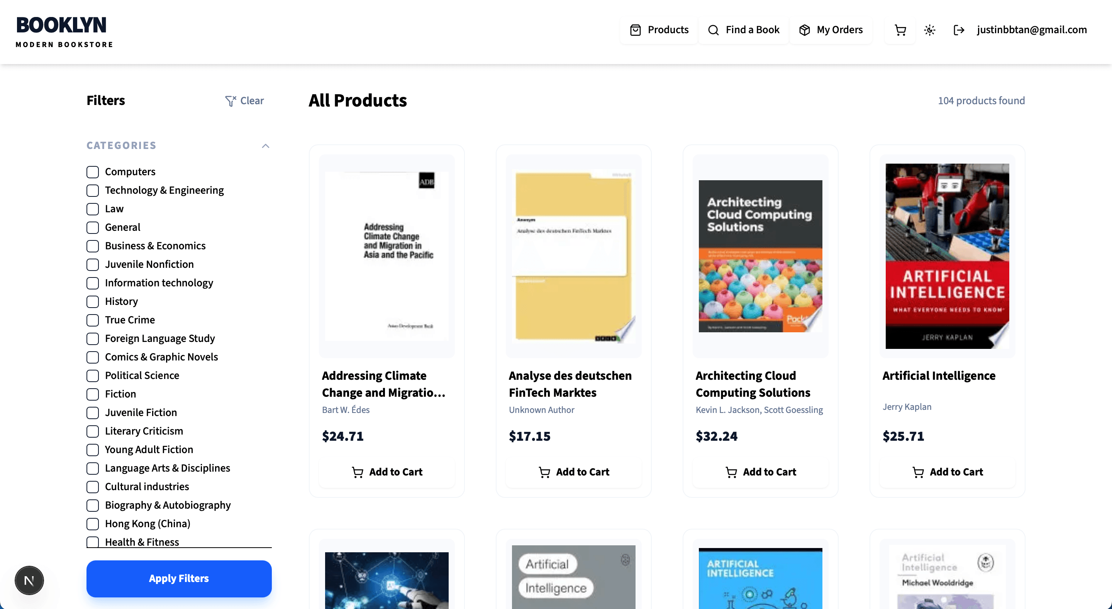
Task: Check the Biography & Autobiography checkbox
Action: (92, 506)
